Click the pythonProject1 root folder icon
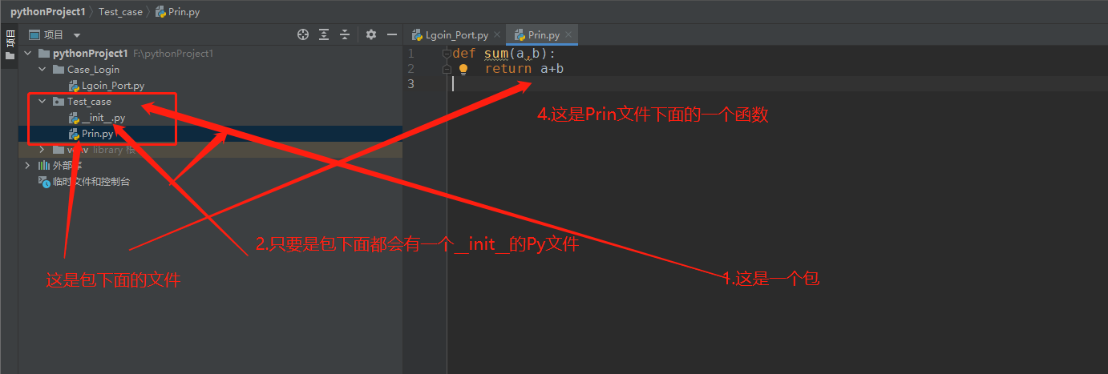The height and width of the screenshot is (374, 1108). [44, 54]
